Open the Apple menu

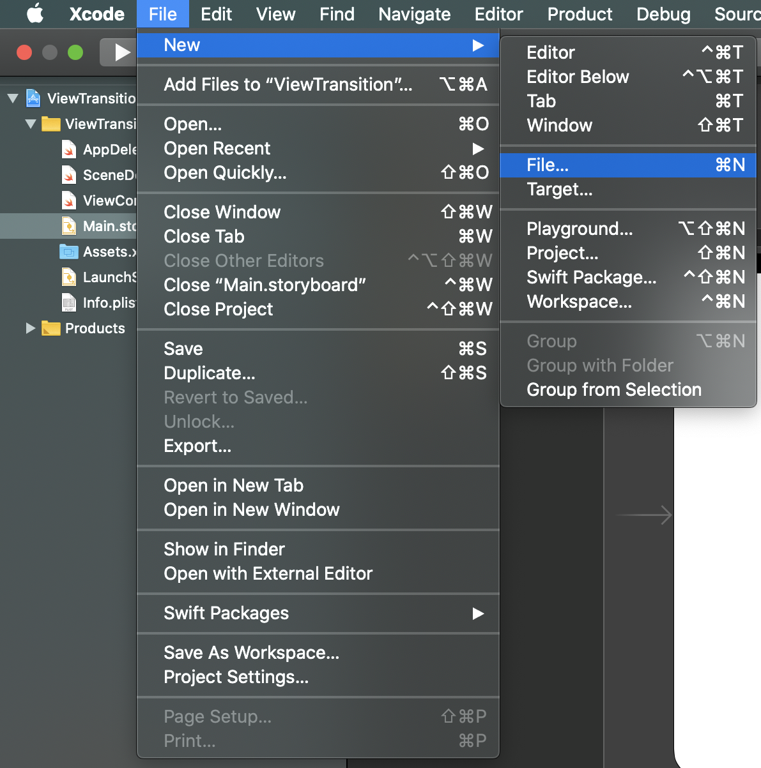(x=35, y=13)
